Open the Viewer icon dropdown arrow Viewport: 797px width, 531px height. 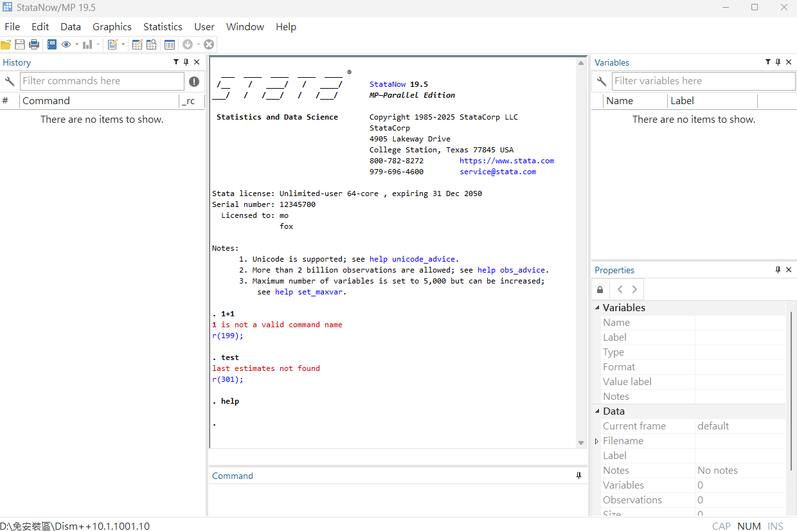point(76,44)
